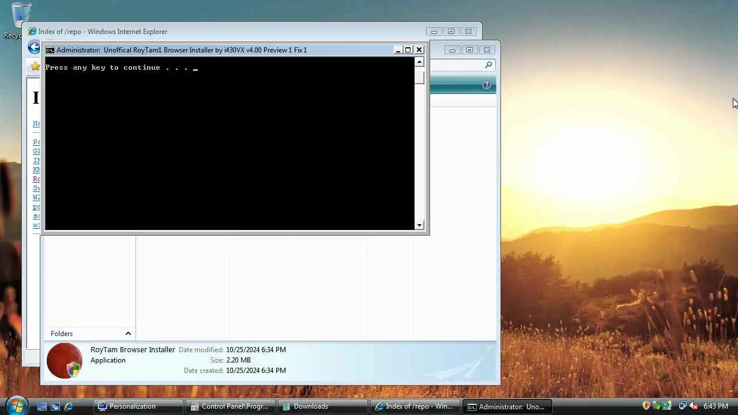Open the 6:43 PM taskbar clock

click(x=716, y=406)
